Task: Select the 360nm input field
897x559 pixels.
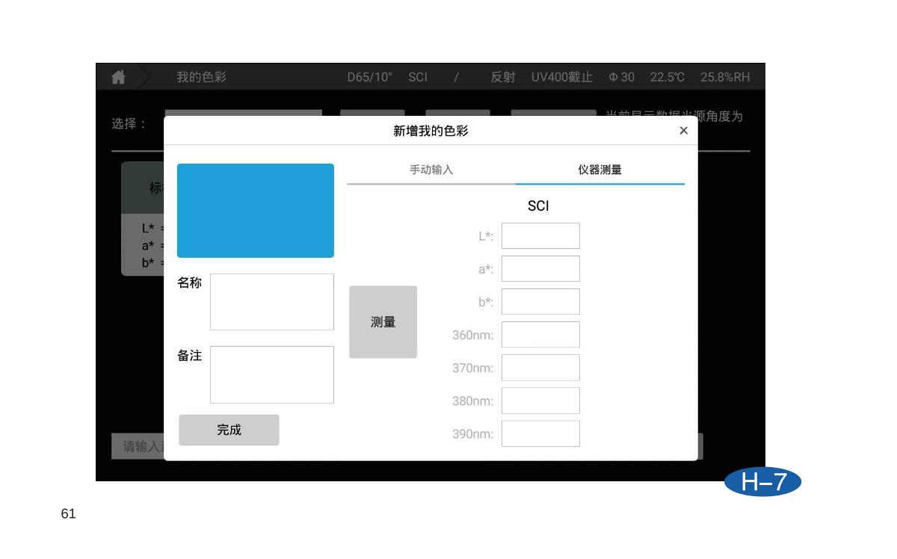Action: click(540, 335)
